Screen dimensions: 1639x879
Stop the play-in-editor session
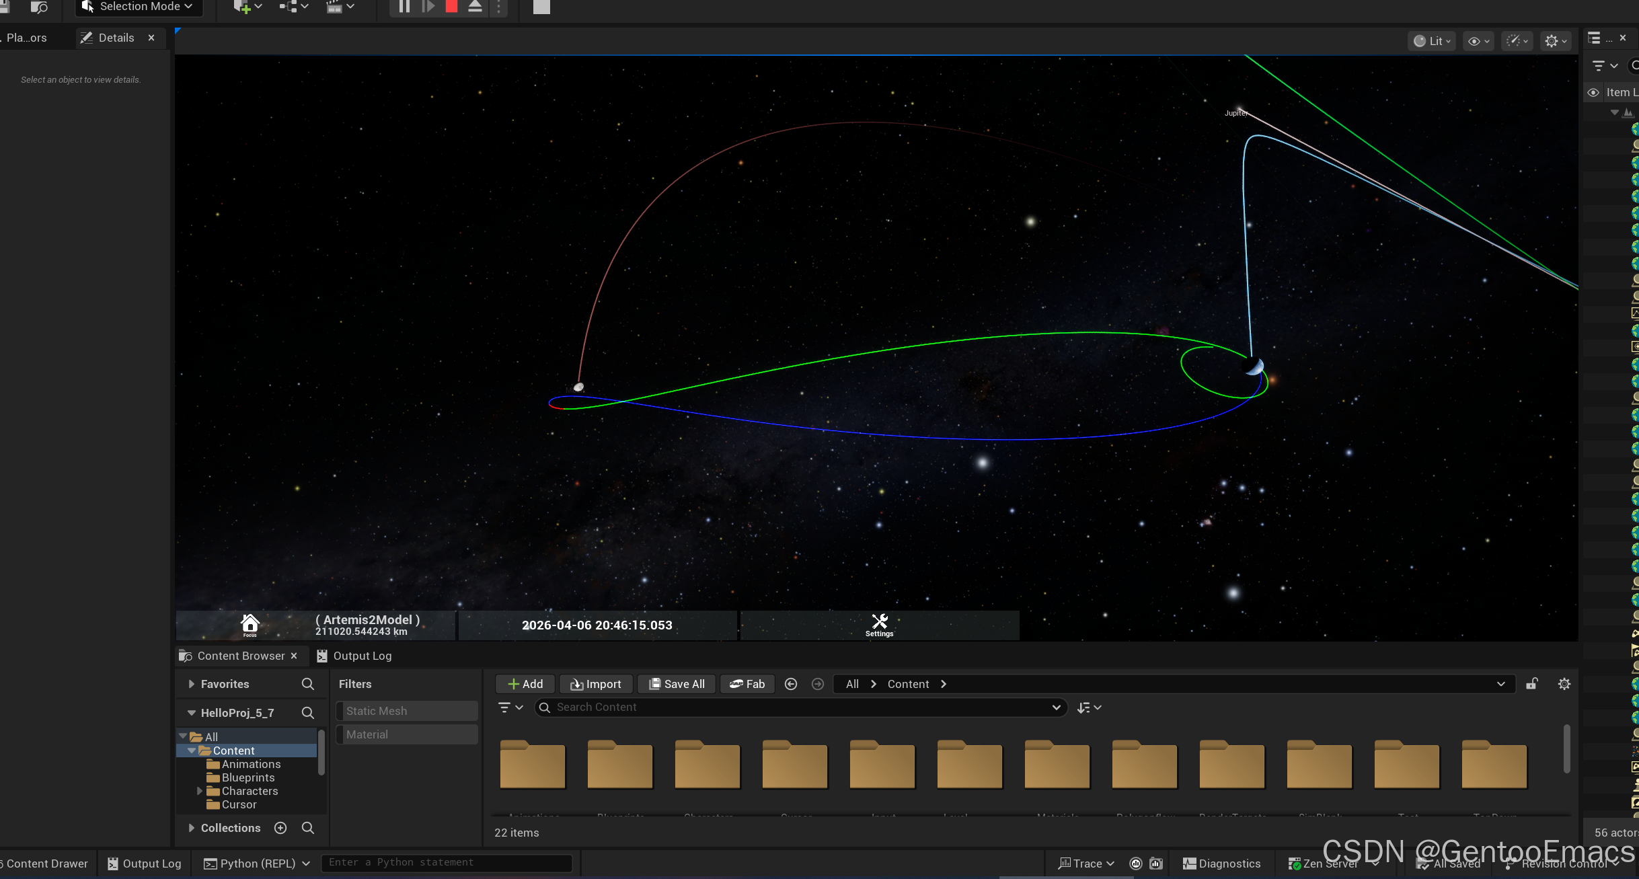[x=451, y=7]
